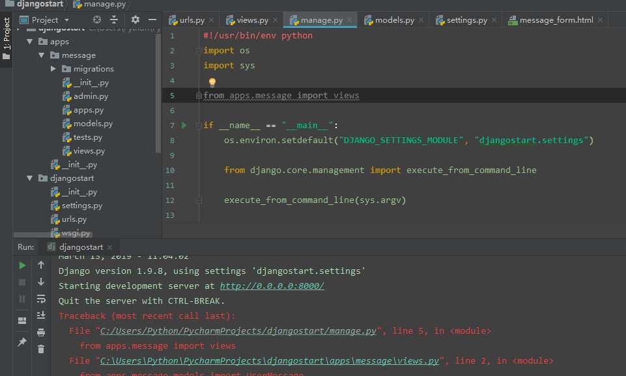Expand the migrations folder
Screen dimensions: 626x376
tap(53, 68)
